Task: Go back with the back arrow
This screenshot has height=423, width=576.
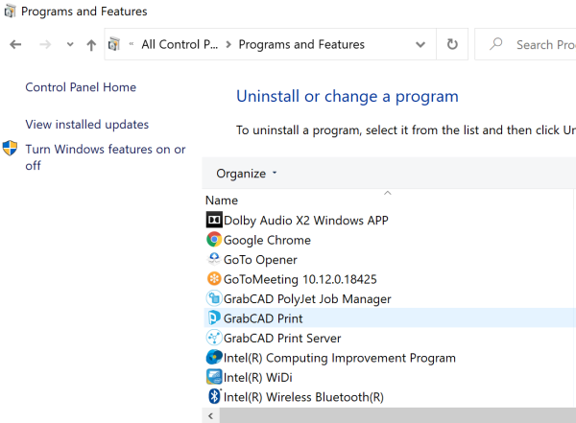Action: [15, 45]
